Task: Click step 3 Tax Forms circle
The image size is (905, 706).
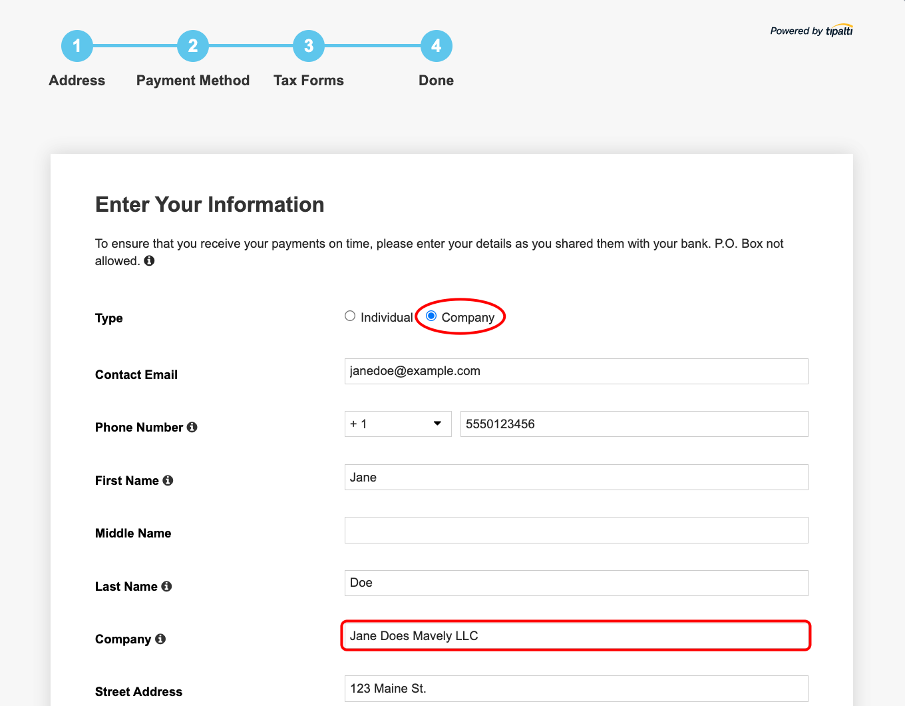Action: pyautogui.click(x=309, y=46)
